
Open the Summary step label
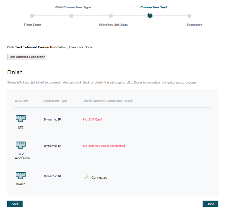[x=194, y=24]
